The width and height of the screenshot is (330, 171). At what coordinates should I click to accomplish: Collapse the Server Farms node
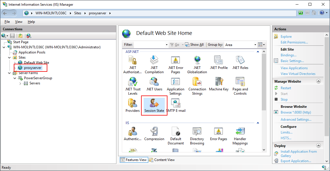pos(9,73)
